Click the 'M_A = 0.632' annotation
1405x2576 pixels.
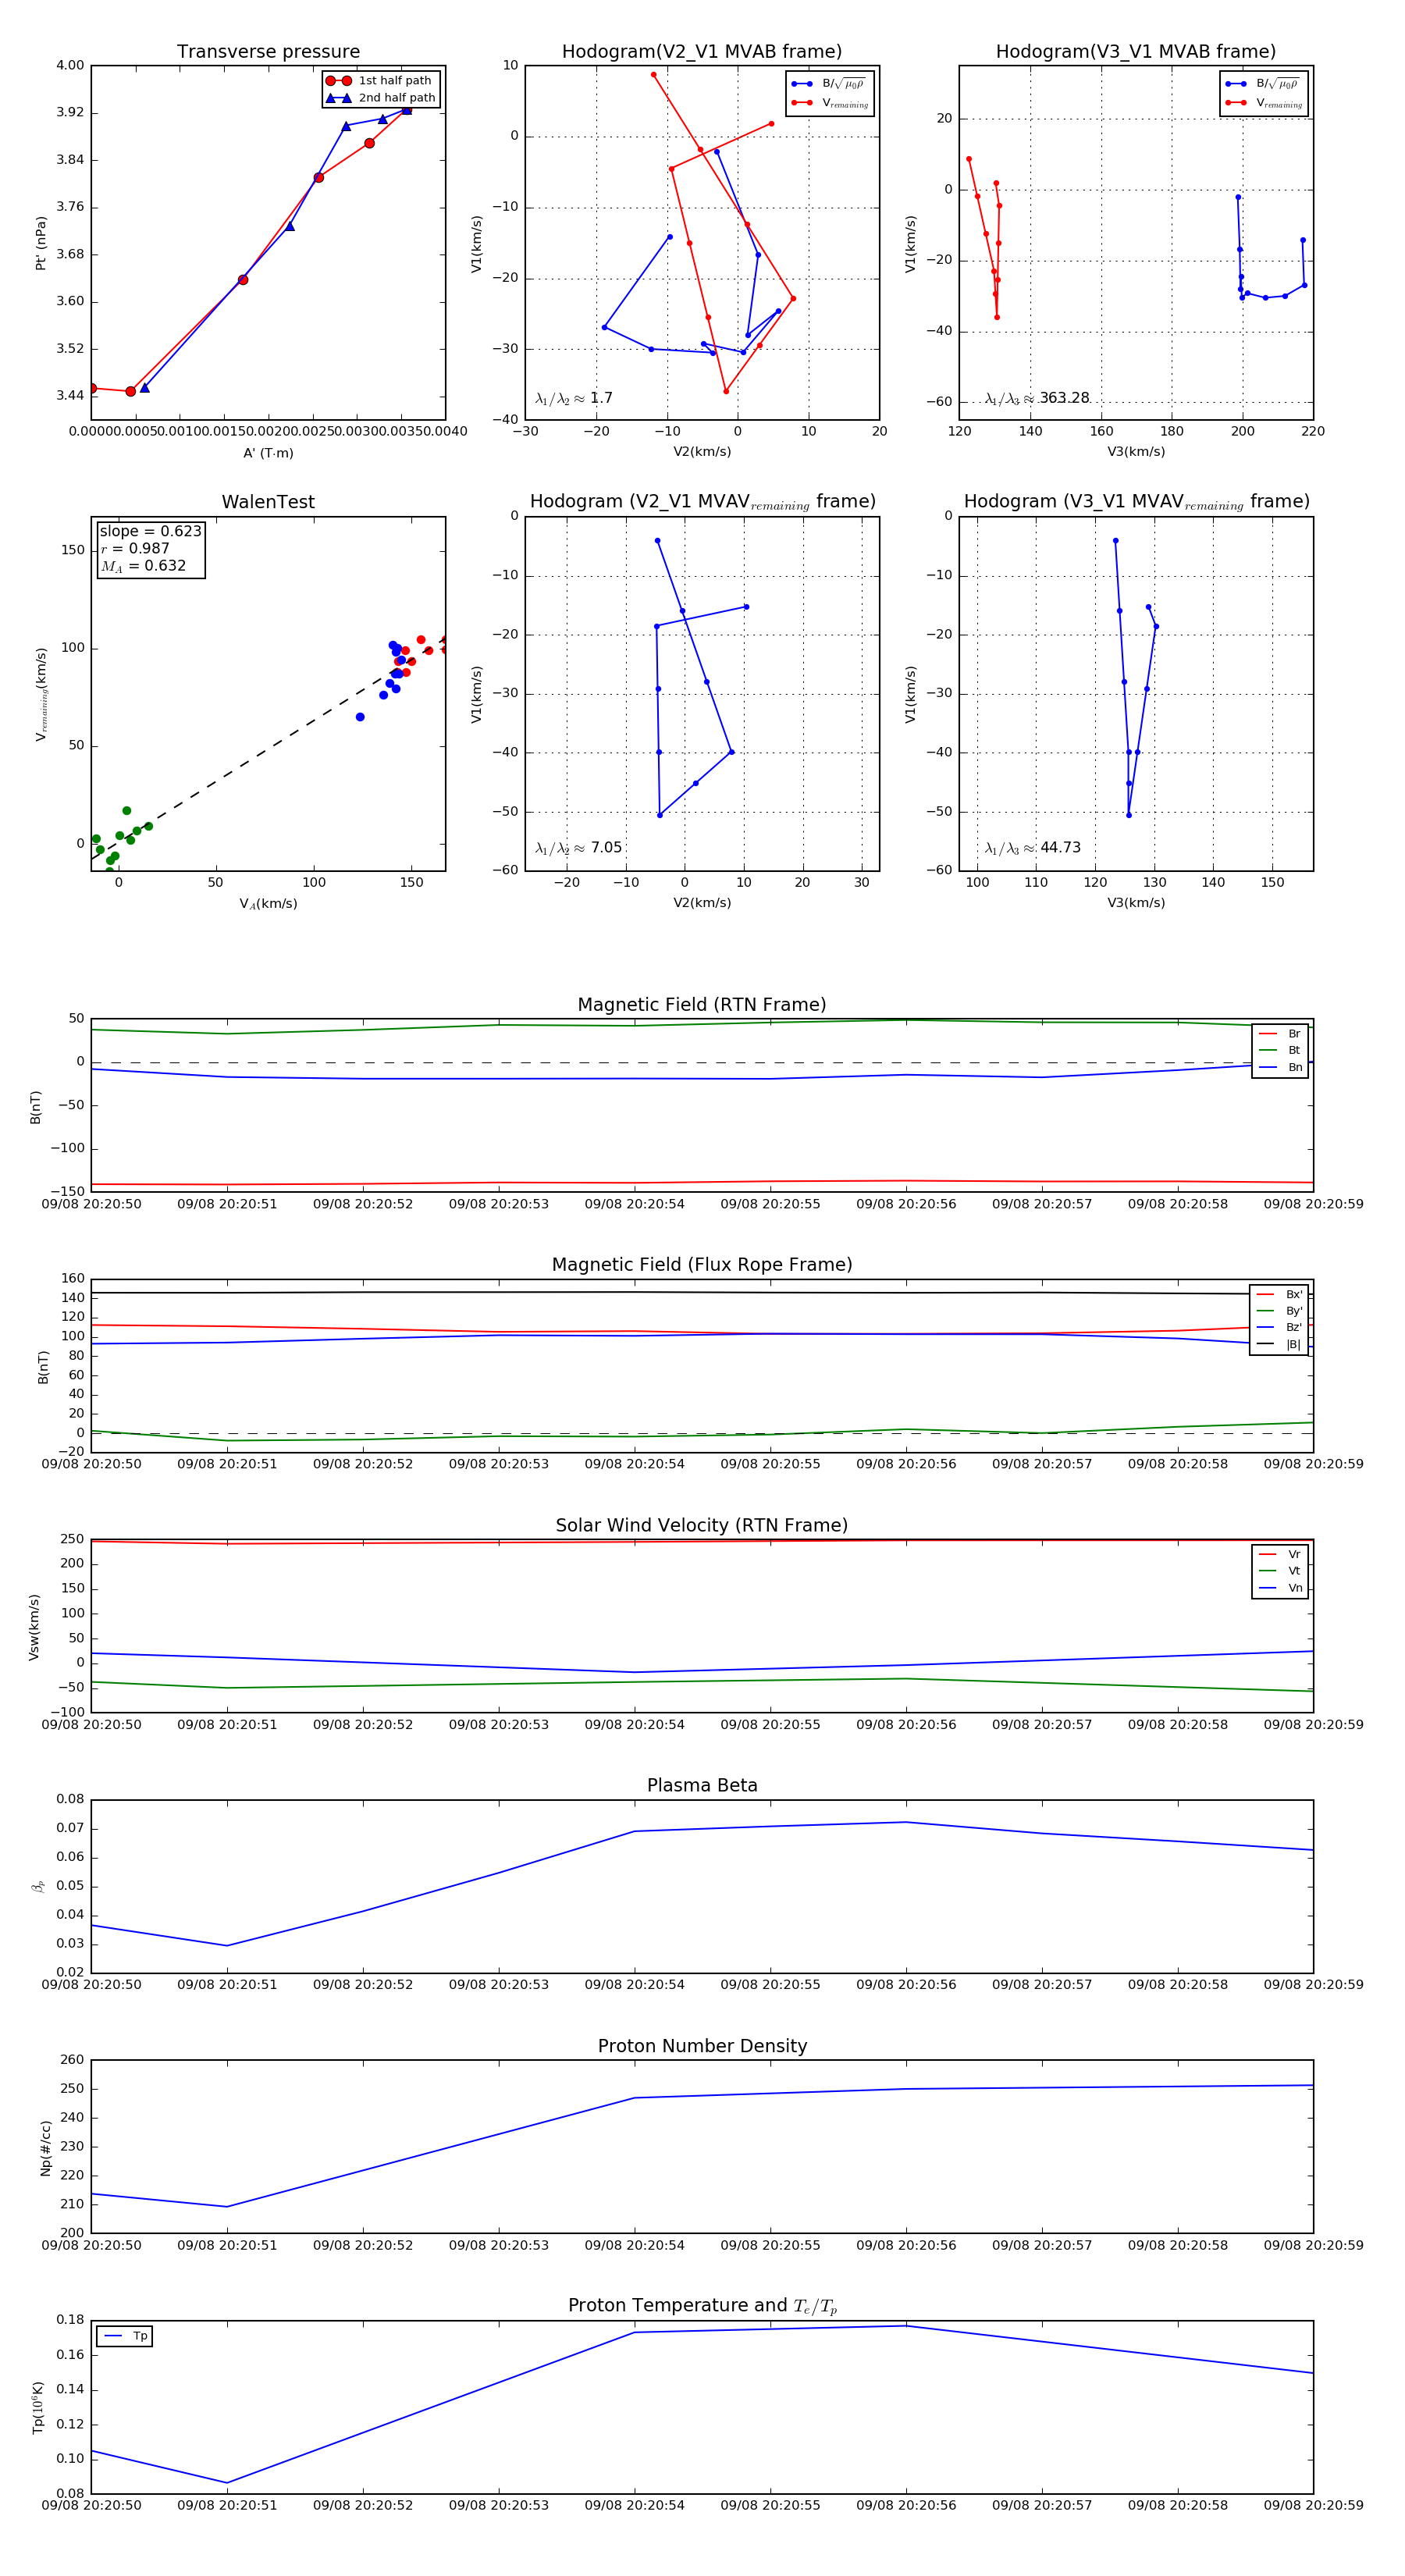coord(143,566)
